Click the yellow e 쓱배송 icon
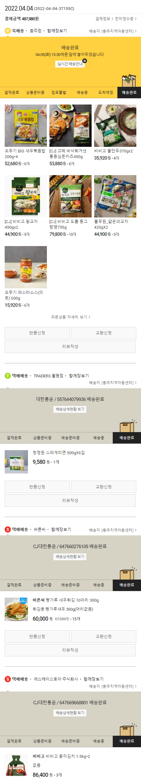Screen dimensions: 141x783 [x=8, y=31]
